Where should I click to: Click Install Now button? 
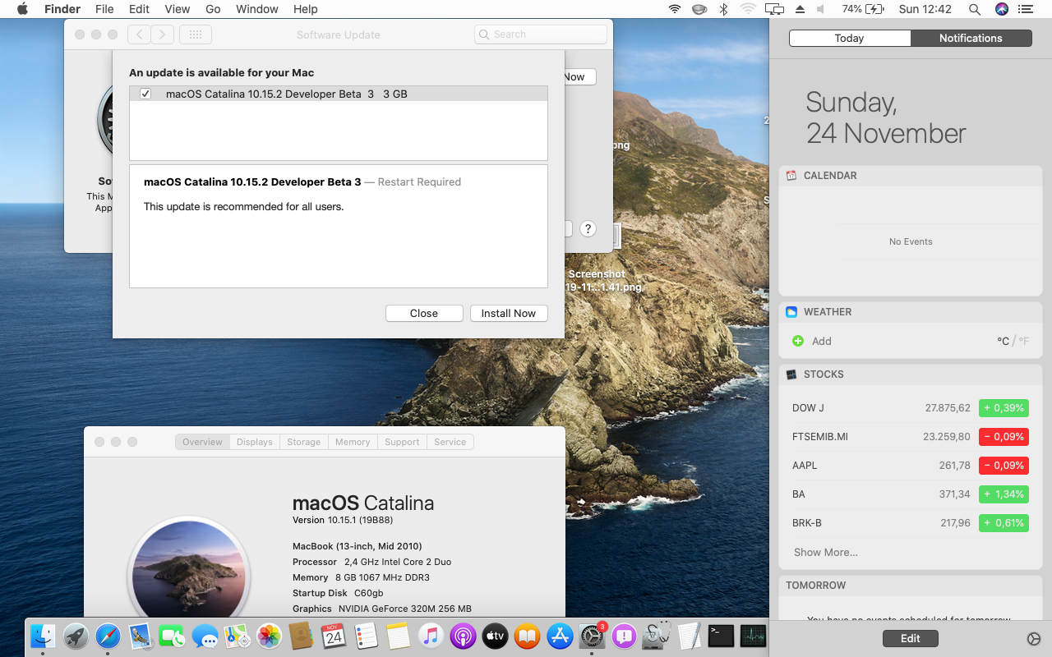click(509, 313)
